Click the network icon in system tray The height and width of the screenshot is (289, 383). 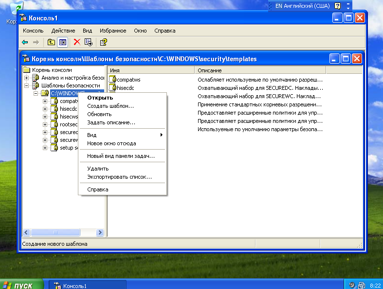(362, 285)
